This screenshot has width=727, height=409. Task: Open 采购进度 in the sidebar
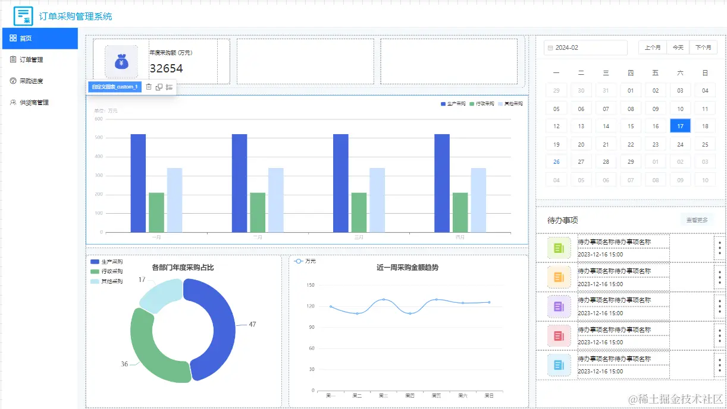pyautogui.click(x=39, y=81)
